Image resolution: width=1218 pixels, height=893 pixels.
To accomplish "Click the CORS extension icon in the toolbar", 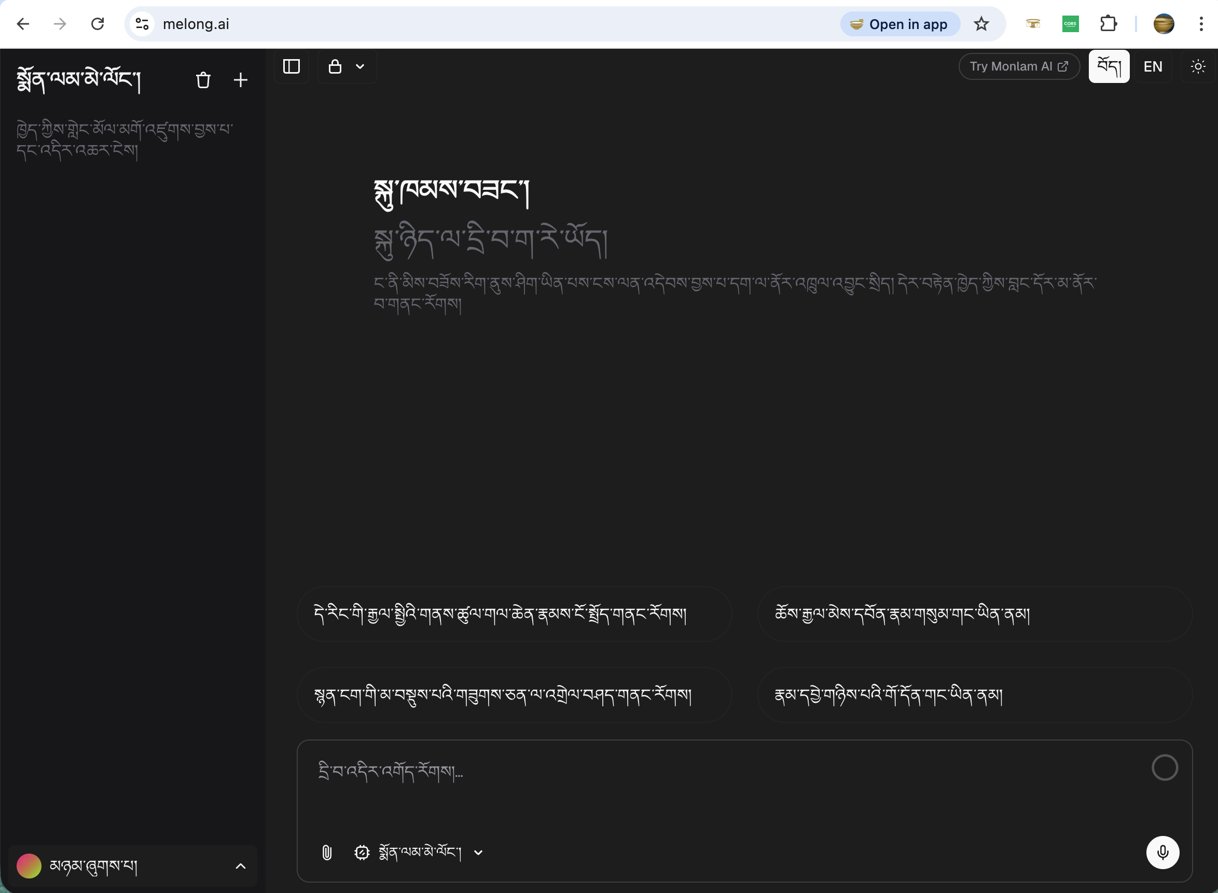I will (1070, 24).
